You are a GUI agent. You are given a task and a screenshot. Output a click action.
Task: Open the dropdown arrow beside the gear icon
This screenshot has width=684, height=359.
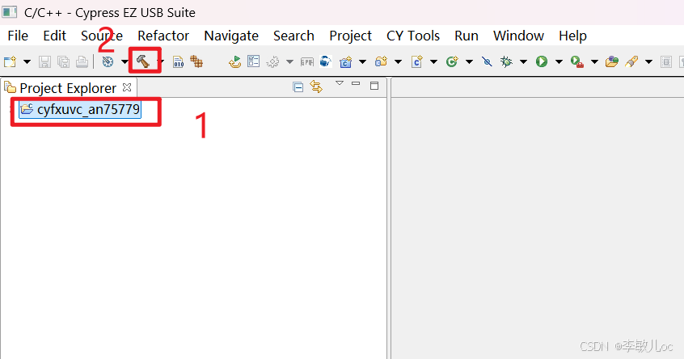[x=289, y=62]
